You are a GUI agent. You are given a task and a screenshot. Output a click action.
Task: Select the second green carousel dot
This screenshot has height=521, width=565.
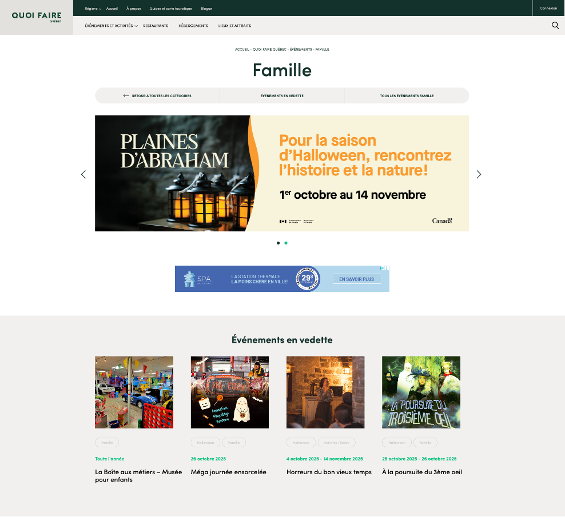[286, 243]
